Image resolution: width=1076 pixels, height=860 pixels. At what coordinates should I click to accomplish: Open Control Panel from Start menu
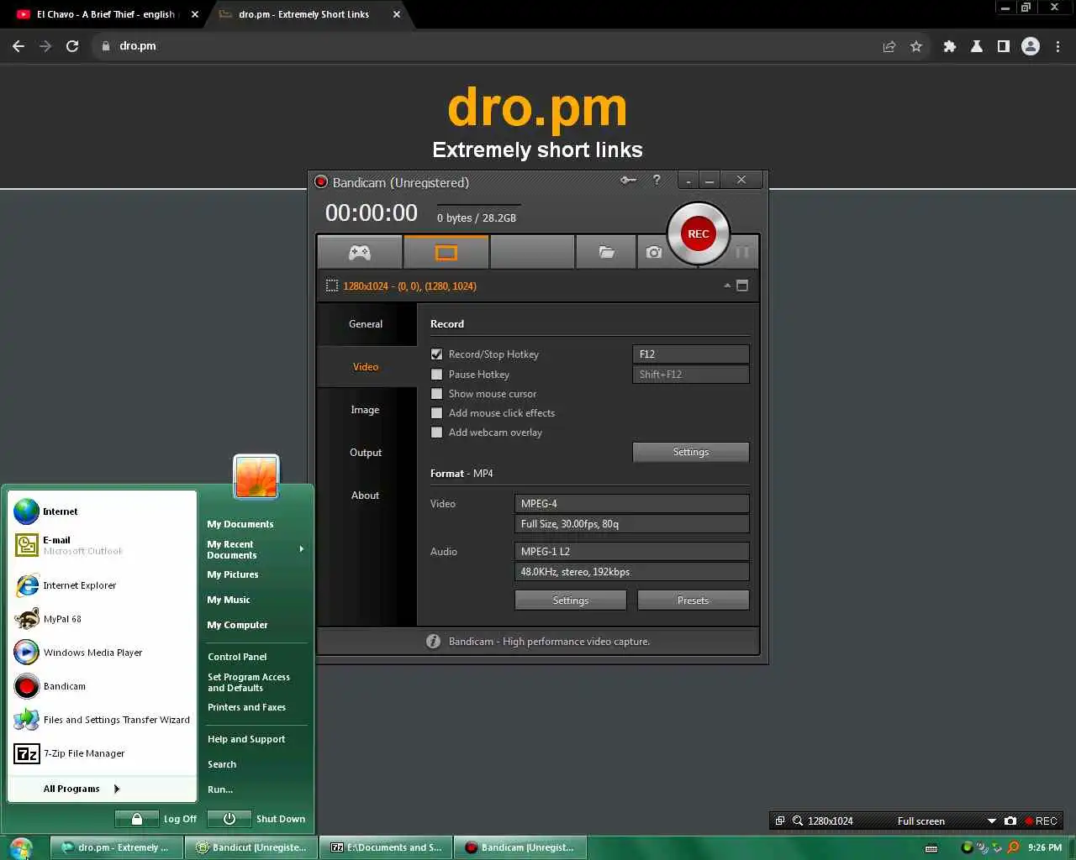point(237,657)
